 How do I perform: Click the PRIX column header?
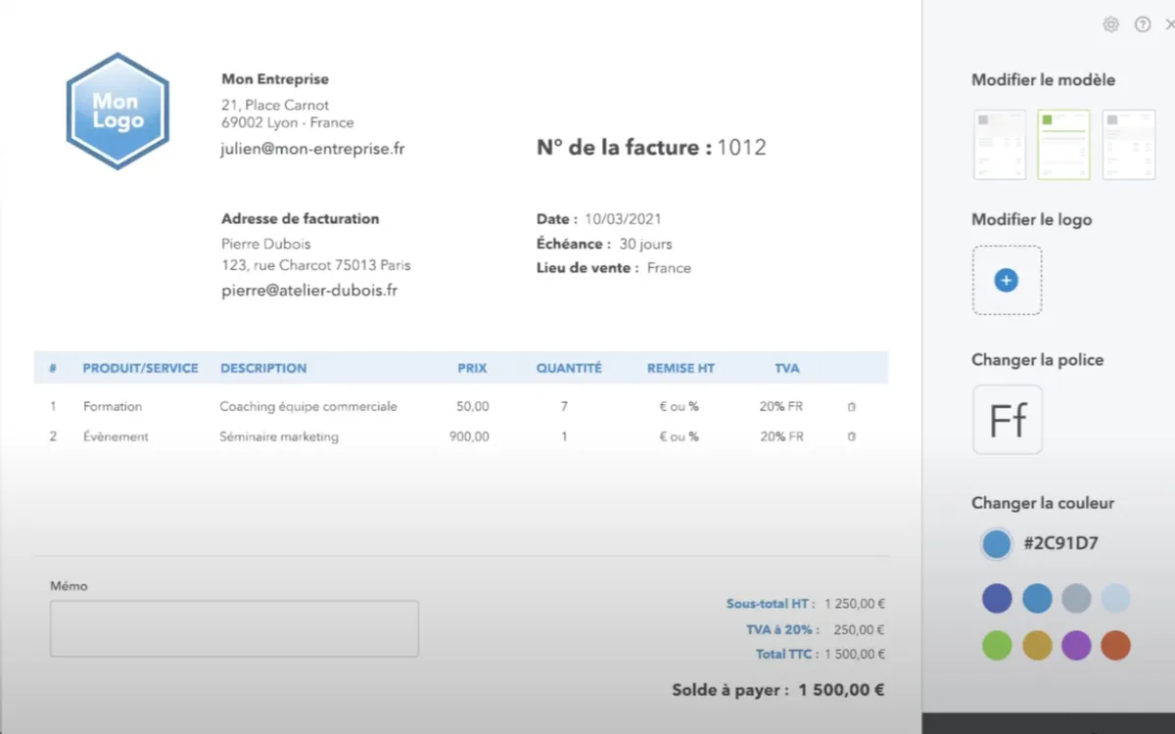(472, 368)
